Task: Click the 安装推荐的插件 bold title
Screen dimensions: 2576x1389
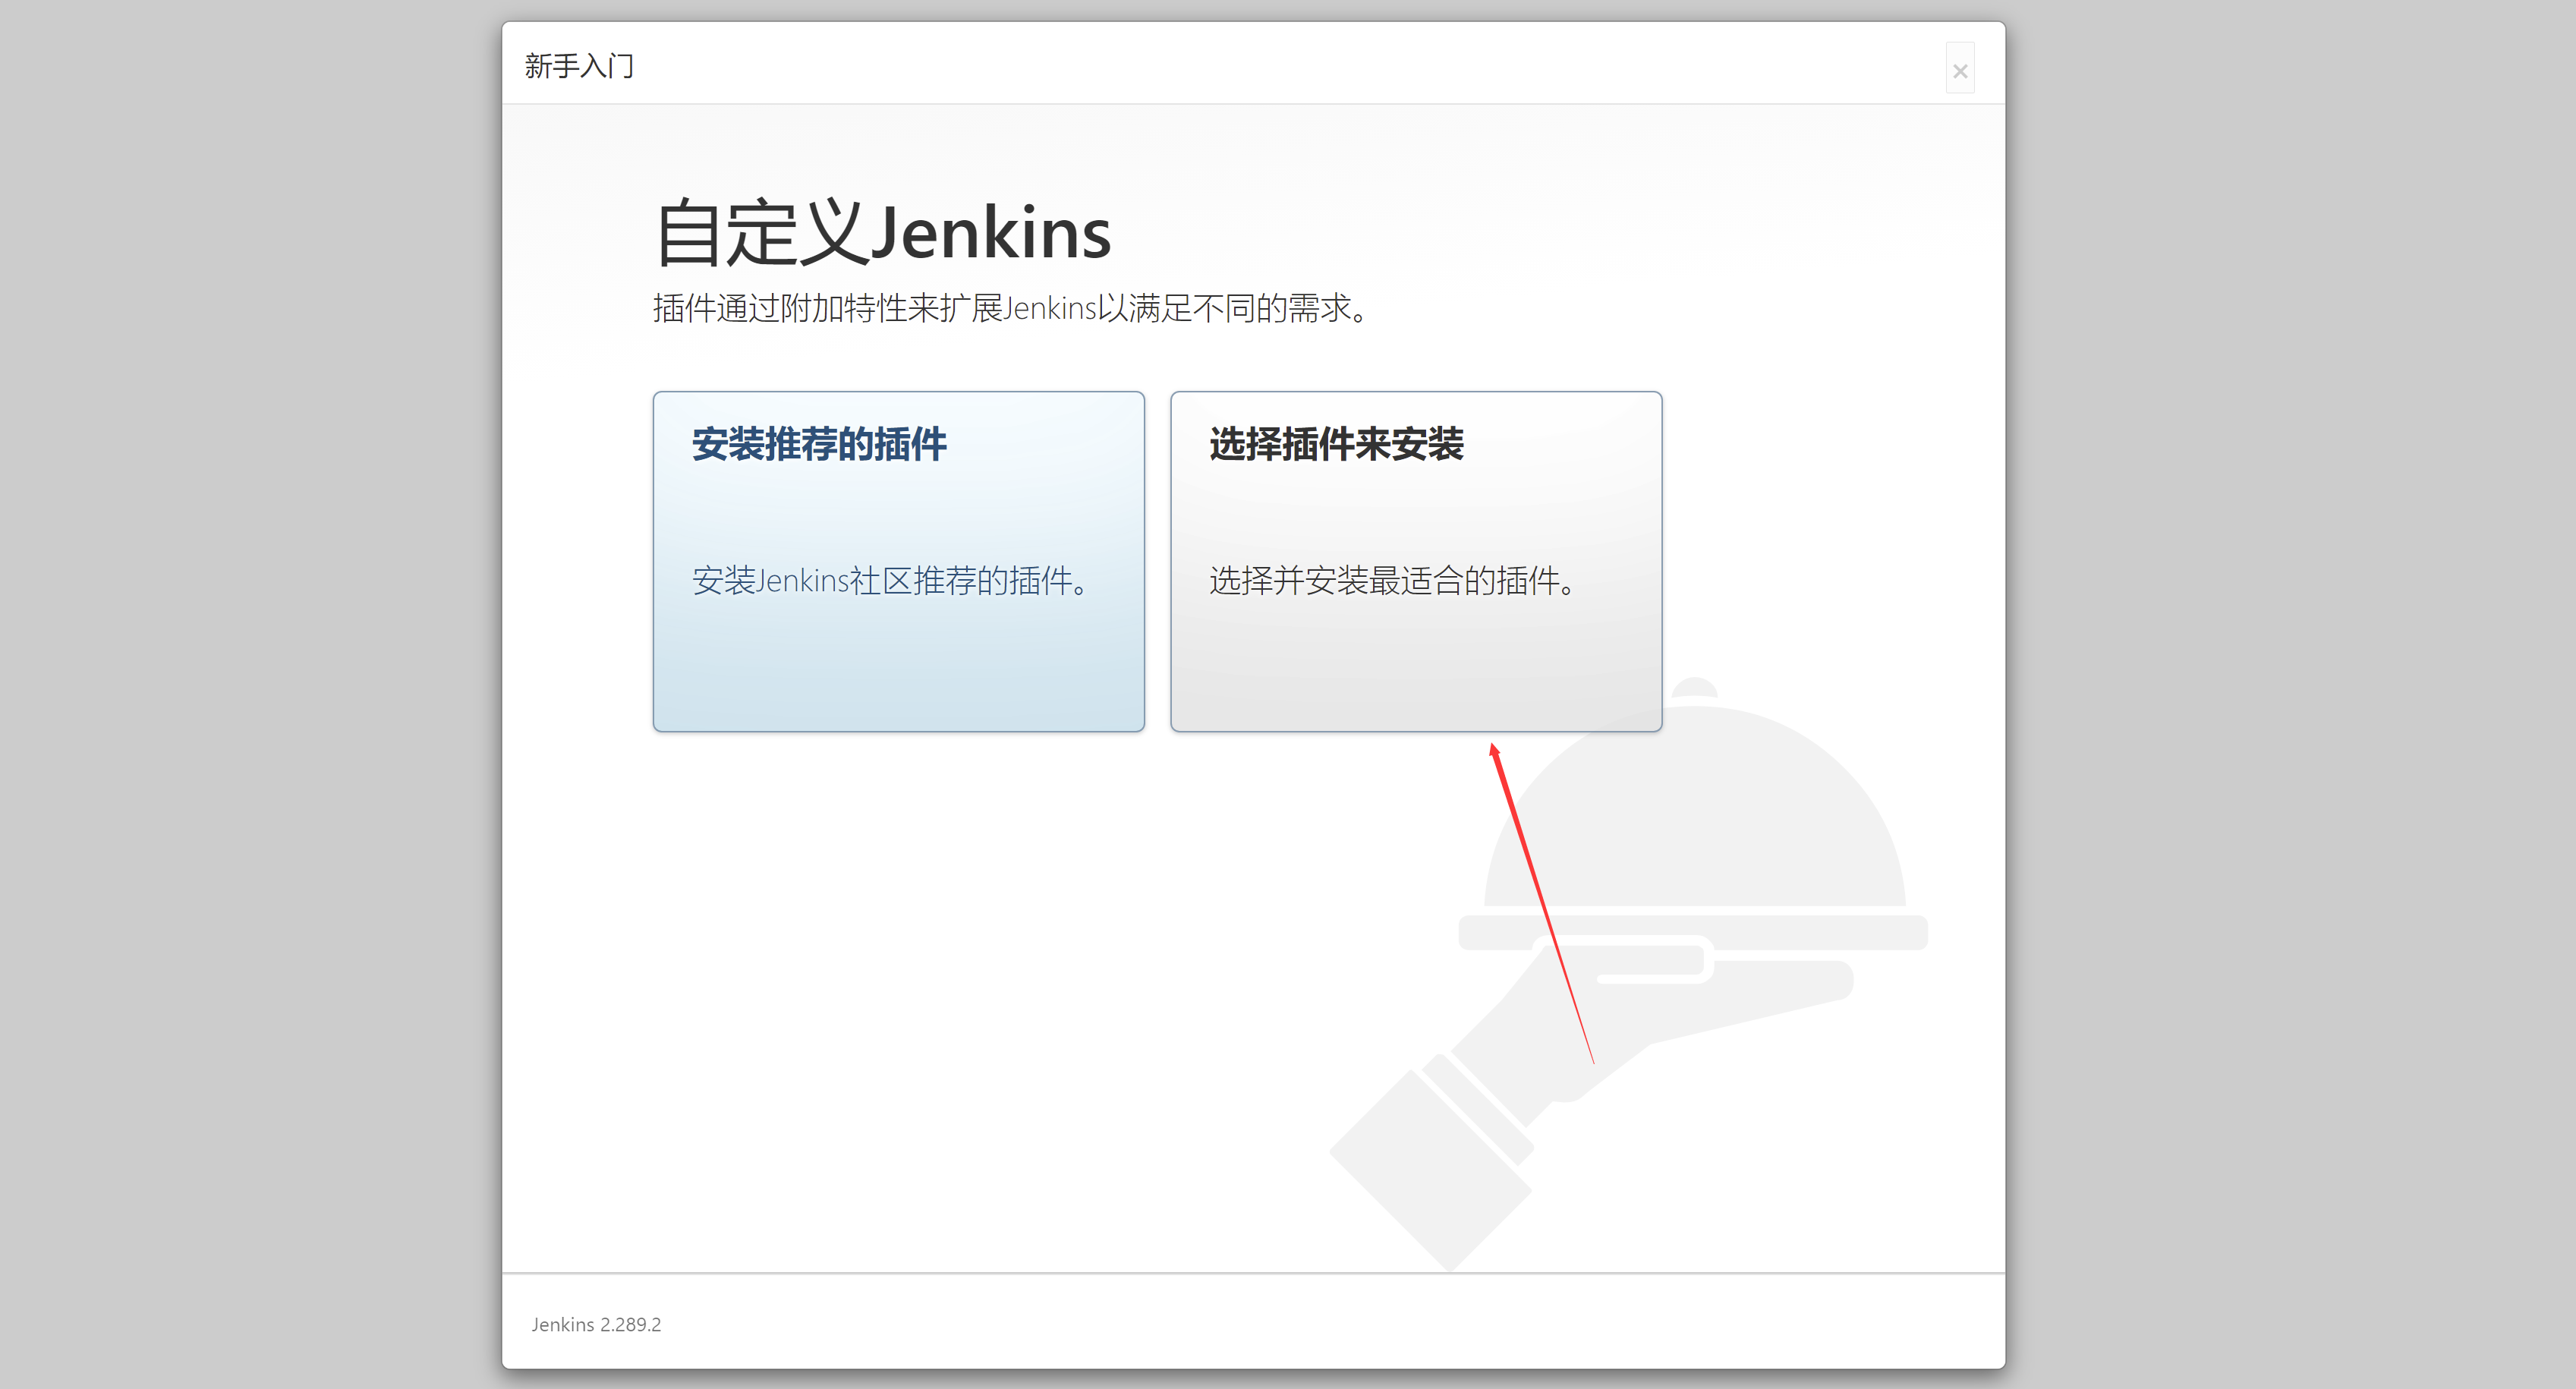Action: tap(818, 444)
